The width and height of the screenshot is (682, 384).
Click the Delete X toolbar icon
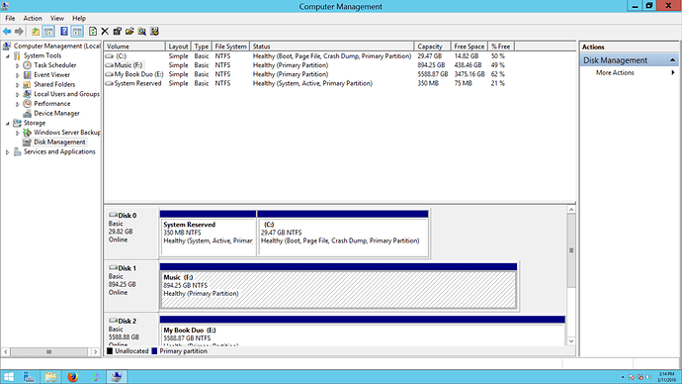point(105,32)
